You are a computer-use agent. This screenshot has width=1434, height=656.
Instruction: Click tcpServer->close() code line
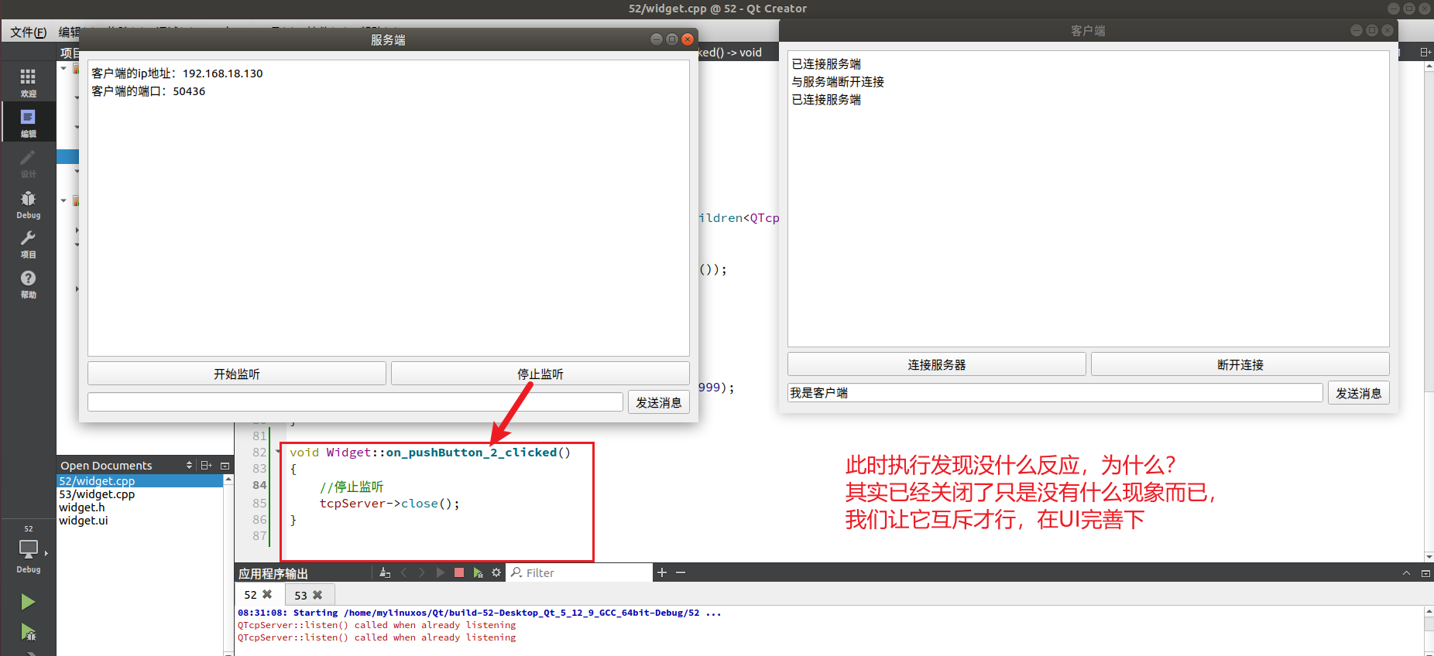tap(389, 504)
